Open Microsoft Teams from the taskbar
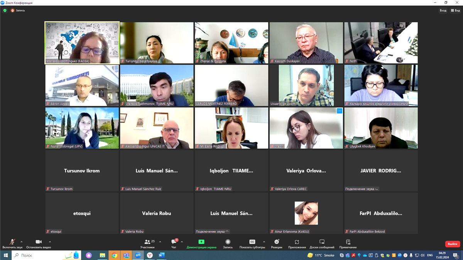 coord(126,255)
